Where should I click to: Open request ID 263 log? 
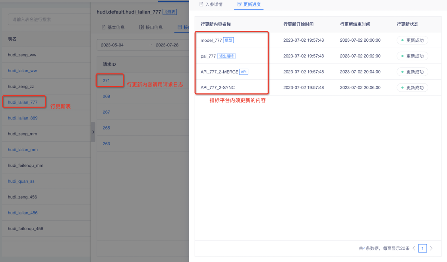[x=106, y=144]
